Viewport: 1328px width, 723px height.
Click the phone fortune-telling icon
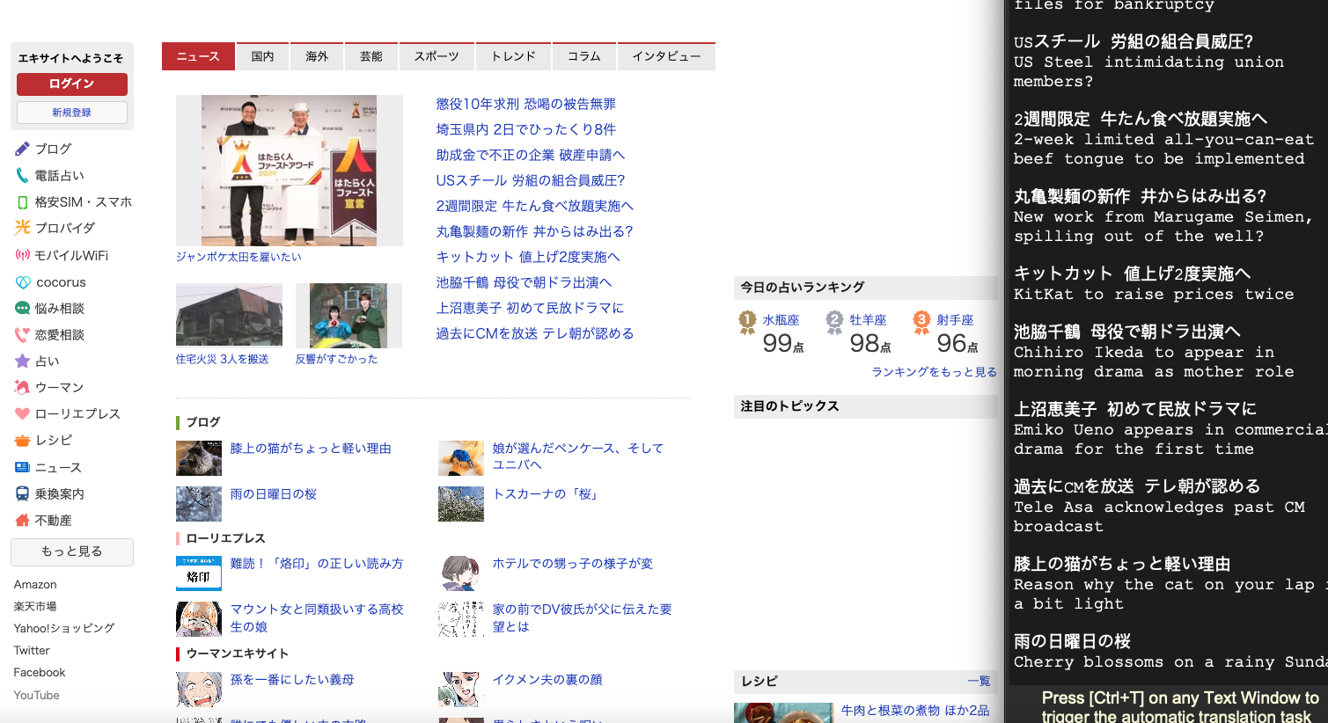tap(23, 175)
